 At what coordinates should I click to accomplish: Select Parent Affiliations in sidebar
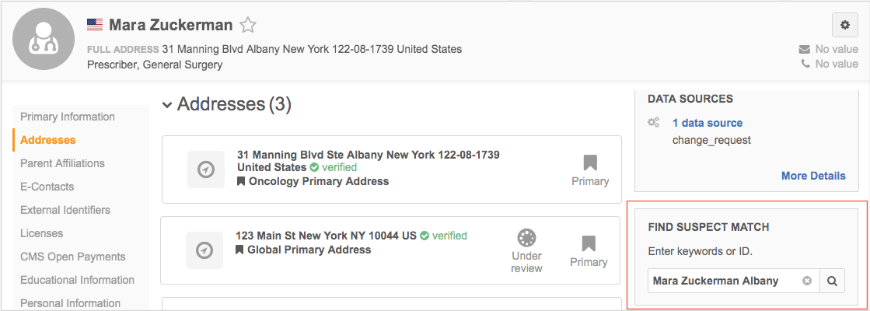(62, 163)
